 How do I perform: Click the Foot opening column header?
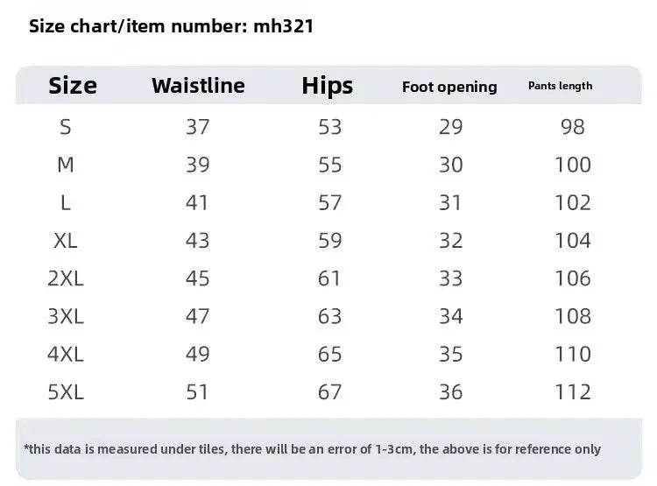pos(449,87)
